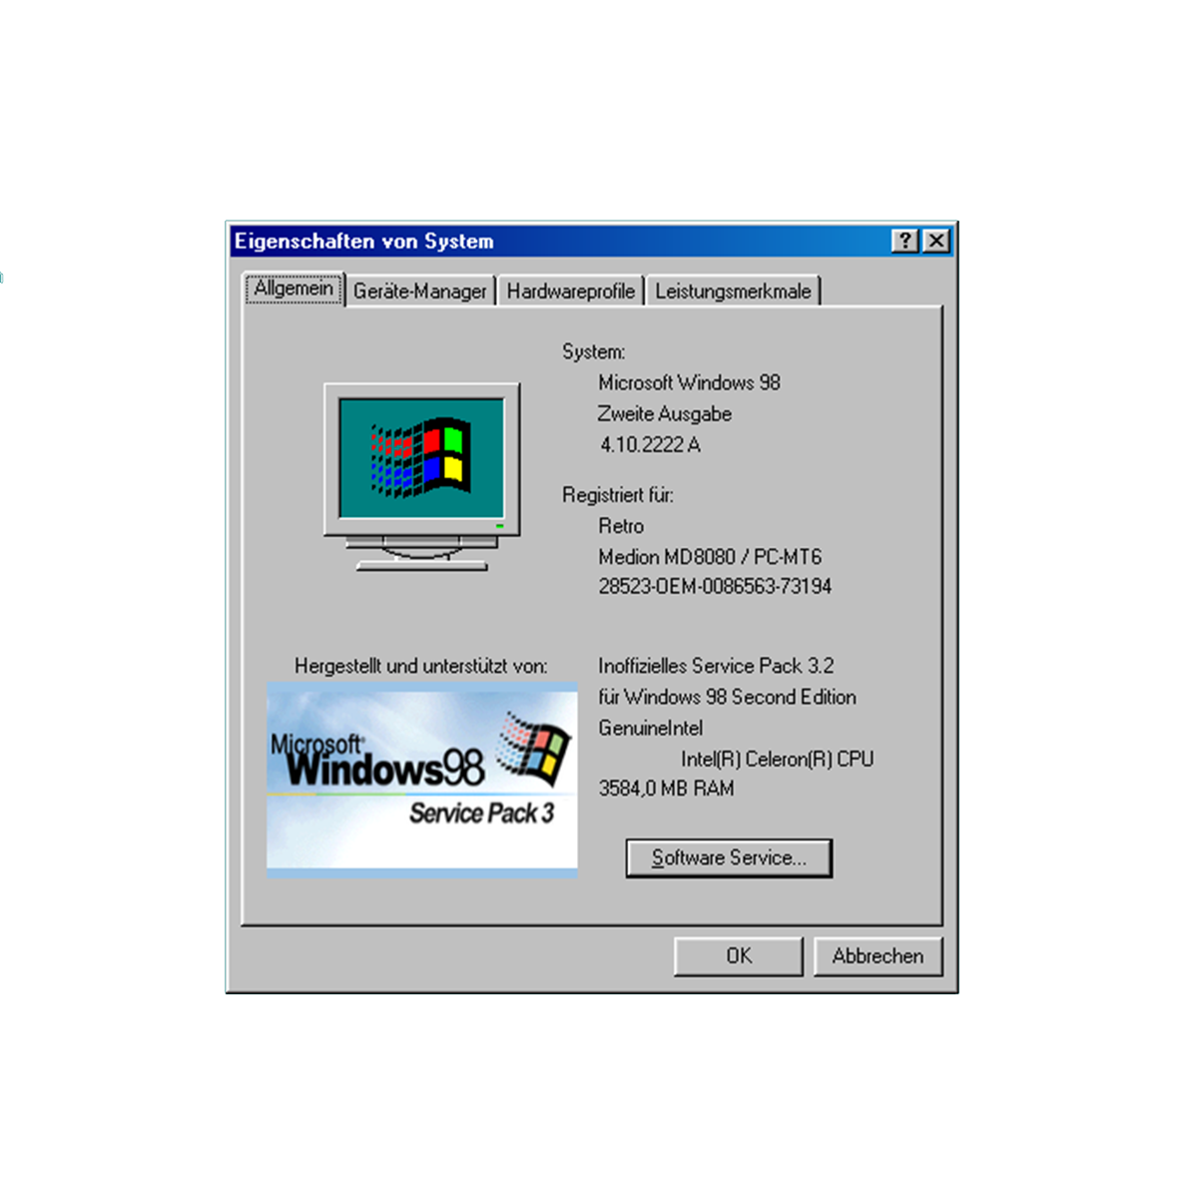
Task: Confirm with the OK button
Action: click(x=739, y=956)
